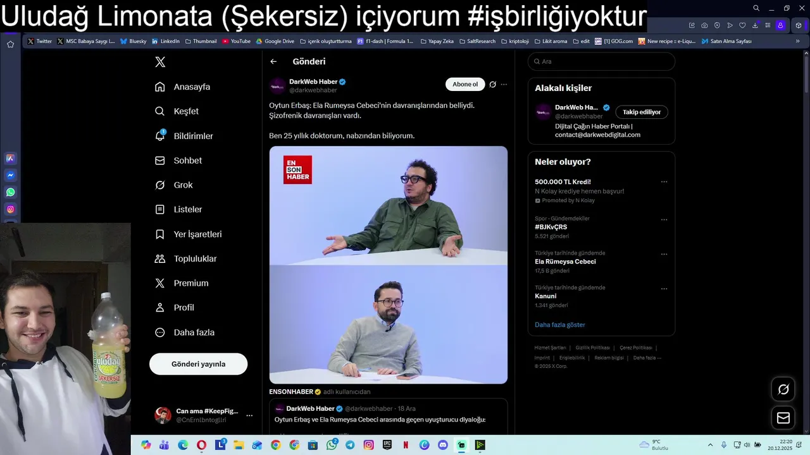Open Epic Games in taskbar

point(387,445)
